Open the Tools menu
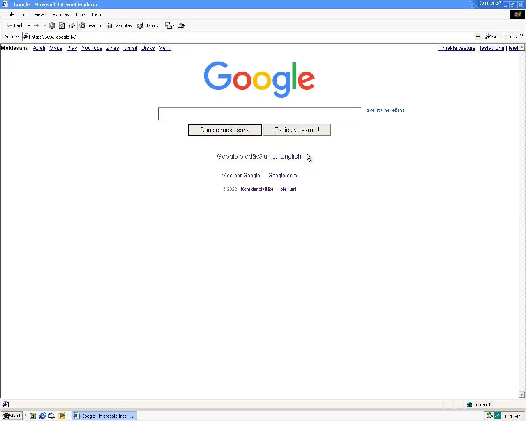Viewport: 526px width, 421px height. pyautogui.click(x=81, y=14)
